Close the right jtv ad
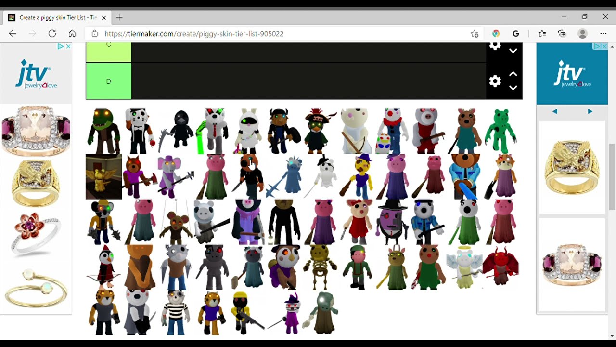 click(x=604, y=46)
